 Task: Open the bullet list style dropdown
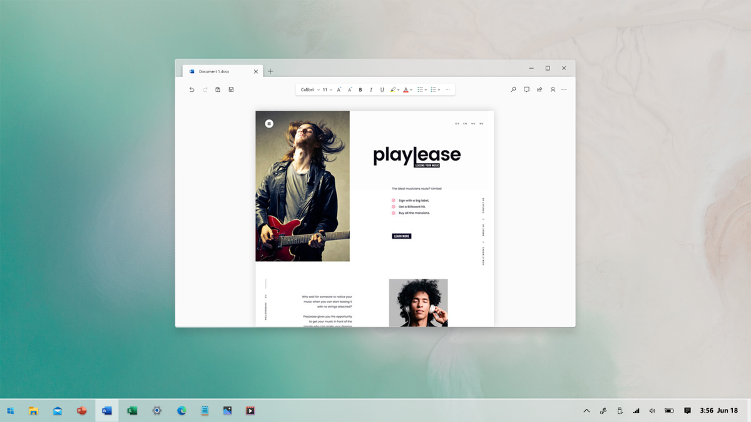click(x=426, y=90)
